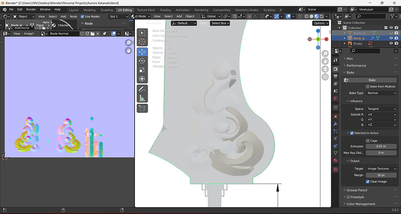Enable Bake from Multires checkbox
Image resolution: width=401 pixels, height=214 pixels.
[368, 86]
